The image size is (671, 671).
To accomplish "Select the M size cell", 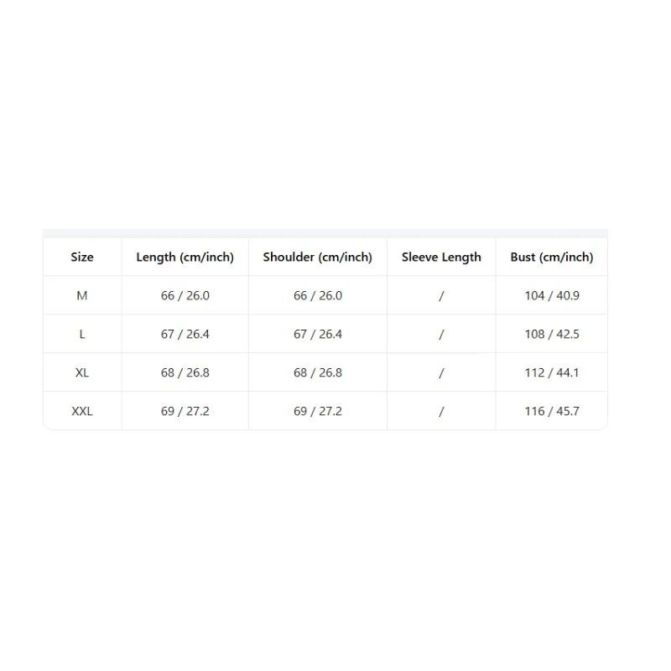I will [82, 295].
